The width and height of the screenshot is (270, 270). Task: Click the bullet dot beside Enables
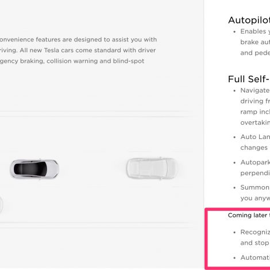[234, 32]
